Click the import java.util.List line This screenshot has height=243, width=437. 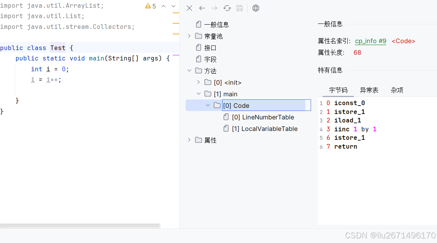coord(43,16)
